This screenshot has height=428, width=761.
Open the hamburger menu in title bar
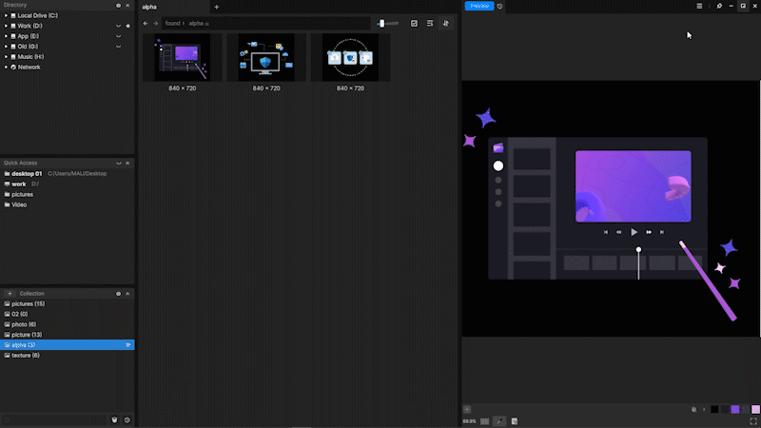[699, 6]
